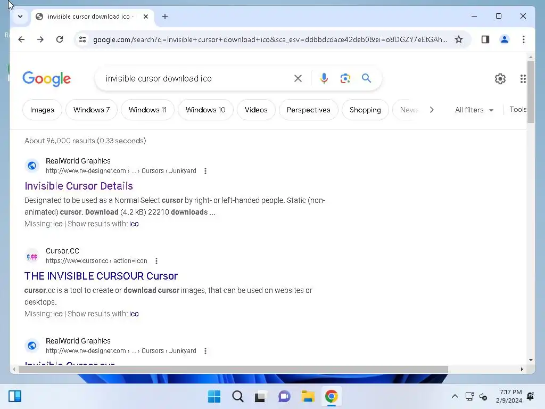Open the tab search dropdown
This screenshot has height=409, width=545.
(20, 17)
